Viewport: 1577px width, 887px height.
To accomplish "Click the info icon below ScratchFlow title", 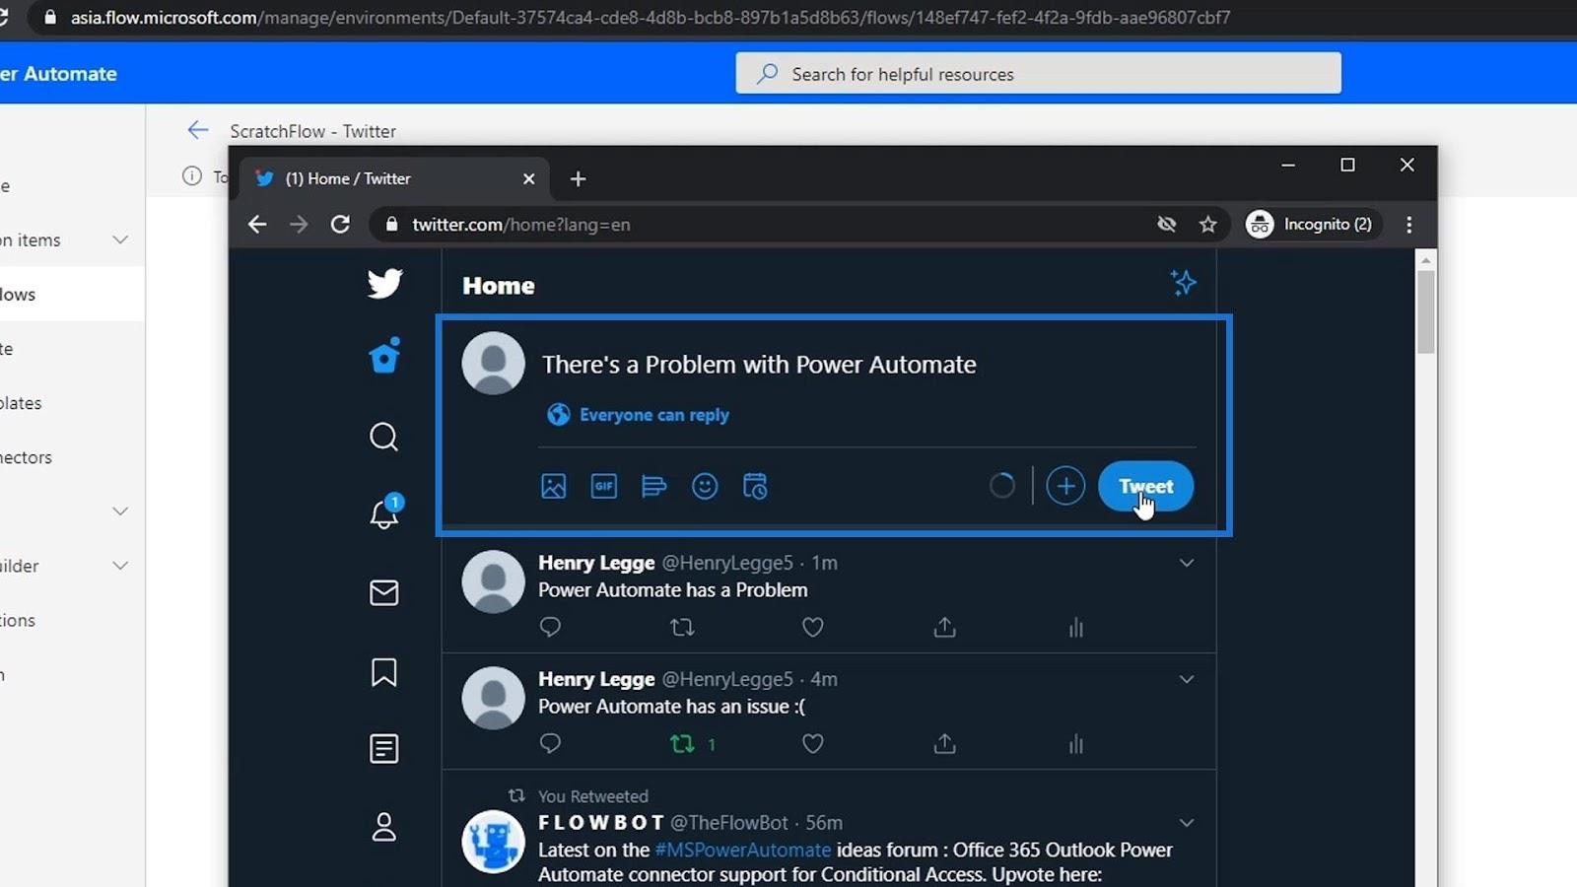I will tap(191, 175).
